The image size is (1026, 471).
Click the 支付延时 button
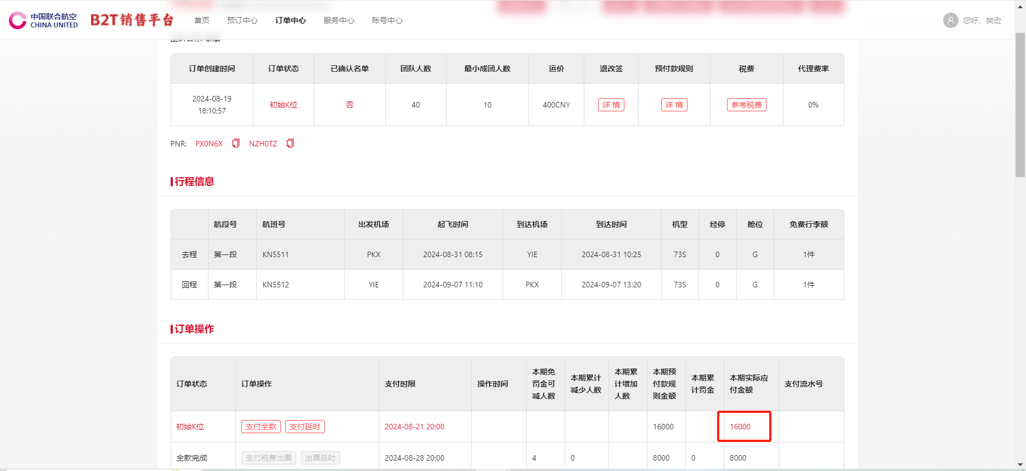pyautogui.click(x=305, y=427)
